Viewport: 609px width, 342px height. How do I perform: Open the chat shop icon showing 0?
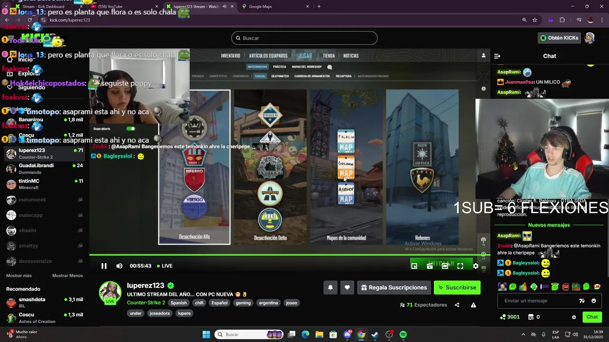[534, 317]
